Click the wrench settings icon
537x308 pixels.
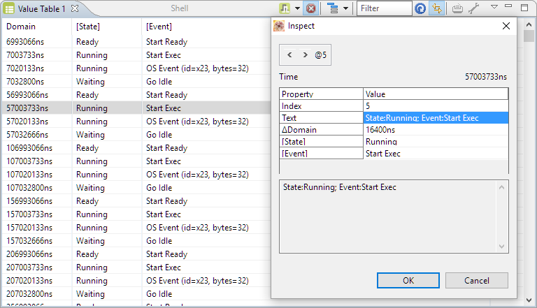(x=473, y=8)
